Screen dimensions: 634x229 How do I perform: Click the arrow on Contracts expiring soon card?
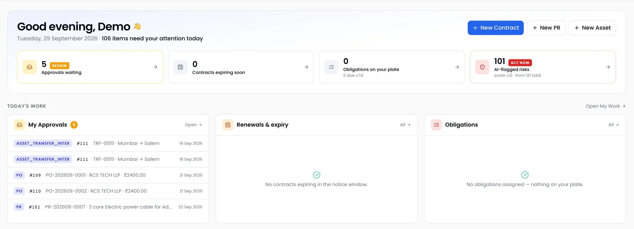(x=306, y=67)
